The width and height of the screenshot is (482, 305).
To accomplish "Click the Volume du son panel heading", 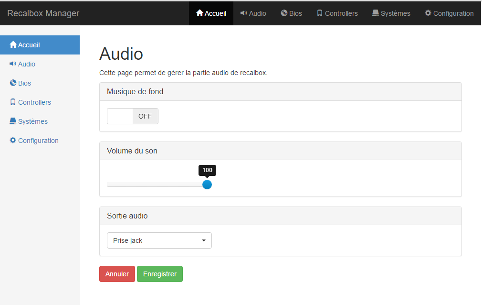I will (281, 151).
